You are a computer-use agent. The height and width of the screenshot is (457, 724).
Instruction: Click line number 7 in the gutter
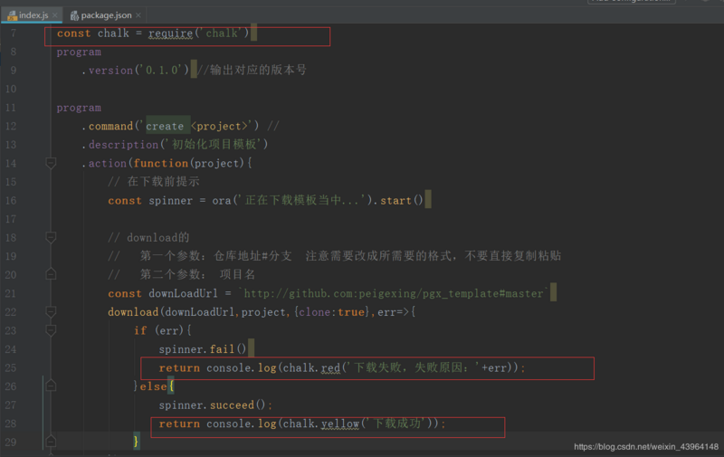(x=14, y=33)
